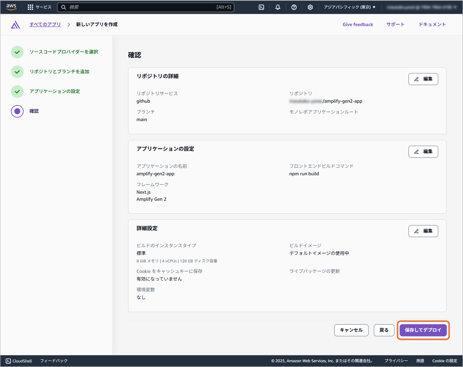Open CloudShell in the footer
Image resolution: width=463 pixels, height=367 pixels.
coord(19,361)
